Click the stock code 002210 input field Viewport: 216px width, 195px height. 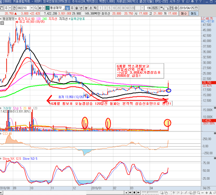[x=24, y=8]
